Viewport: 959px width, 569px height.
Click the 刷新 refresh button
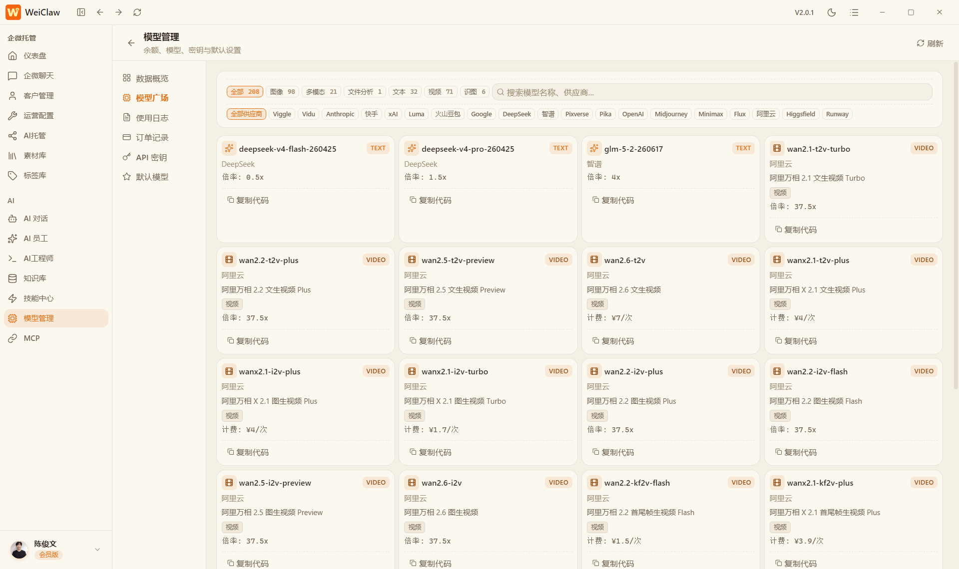pos(930,43)
